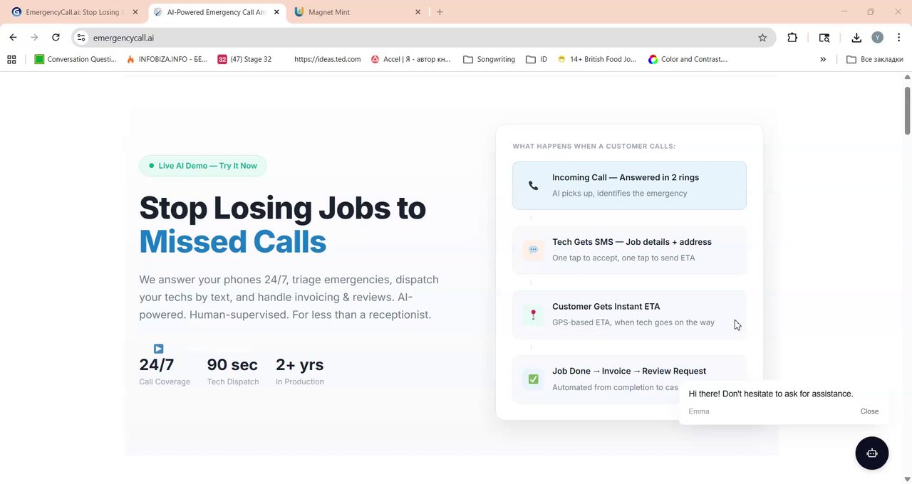Click the map pin icon for Customer ETA
Image resolution: width=912 pixels, height=484 pixels.
pyautogui.click(x=533, y=315)
